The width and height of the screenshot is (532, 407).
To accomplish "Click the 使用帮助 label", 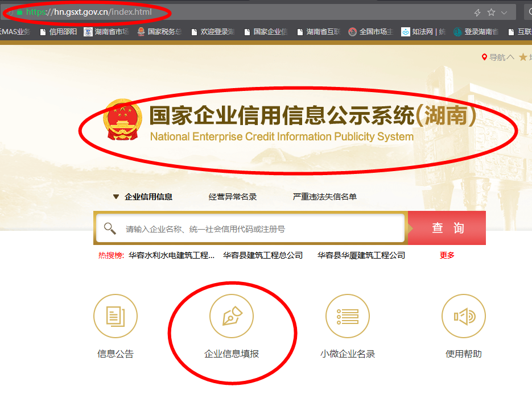I will pos(464,354).
